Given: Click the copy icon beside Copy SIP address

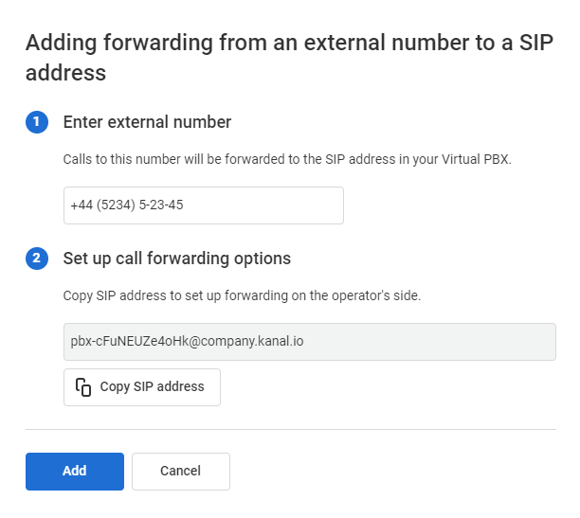Looking at the screenshot, I should [83, 387].
